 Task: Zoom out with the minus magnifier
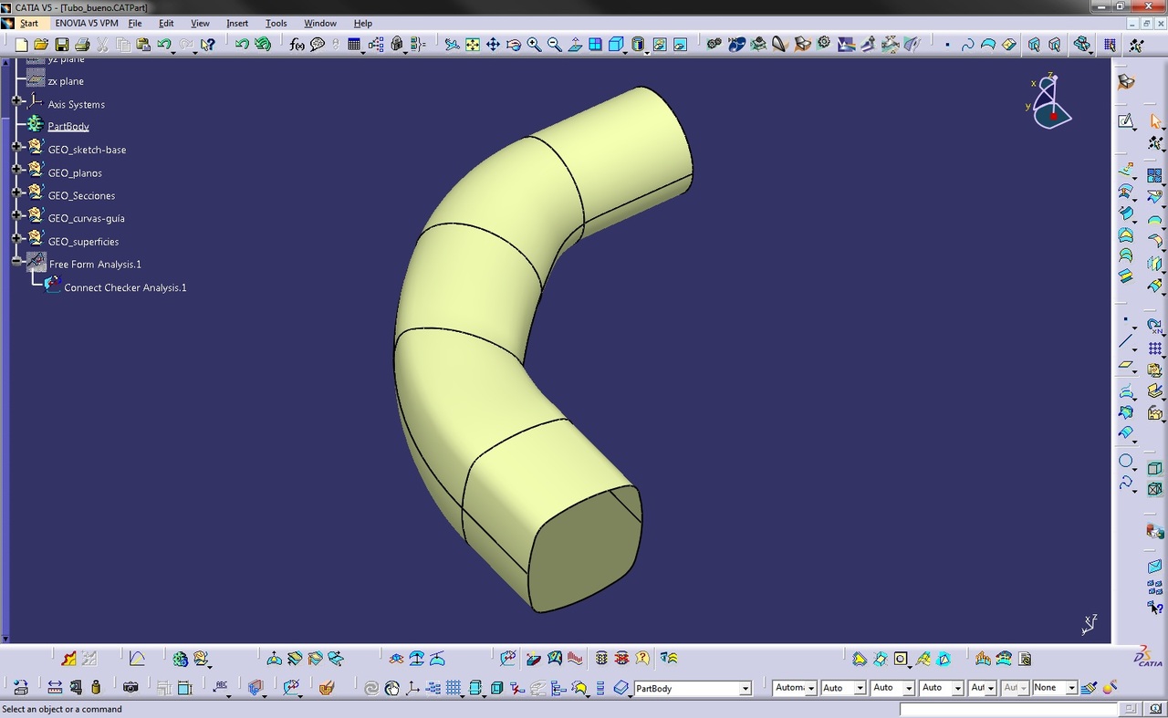[x=554, y=44]
